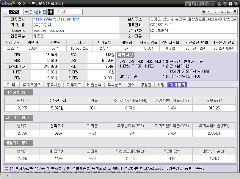Switch to the 종목시황 tab
Screen dimensions: 240x179
pos(54,85)
